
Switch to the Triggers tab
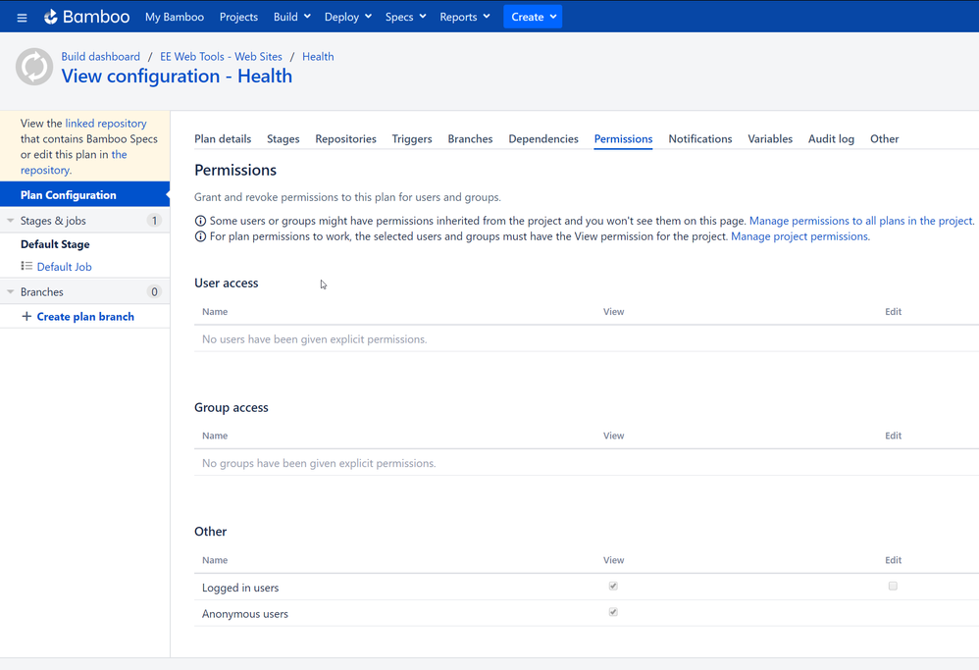pyautogui.click(x=412, y=138)
